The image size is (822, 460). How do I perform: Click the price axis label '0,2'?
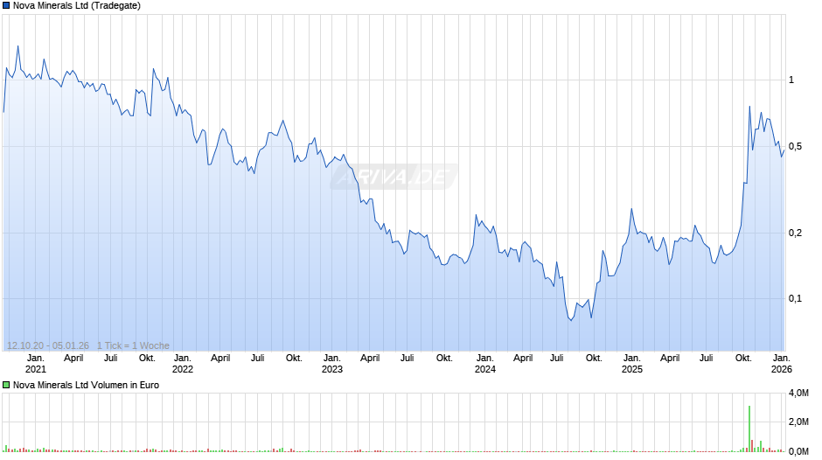pos(795,233)
